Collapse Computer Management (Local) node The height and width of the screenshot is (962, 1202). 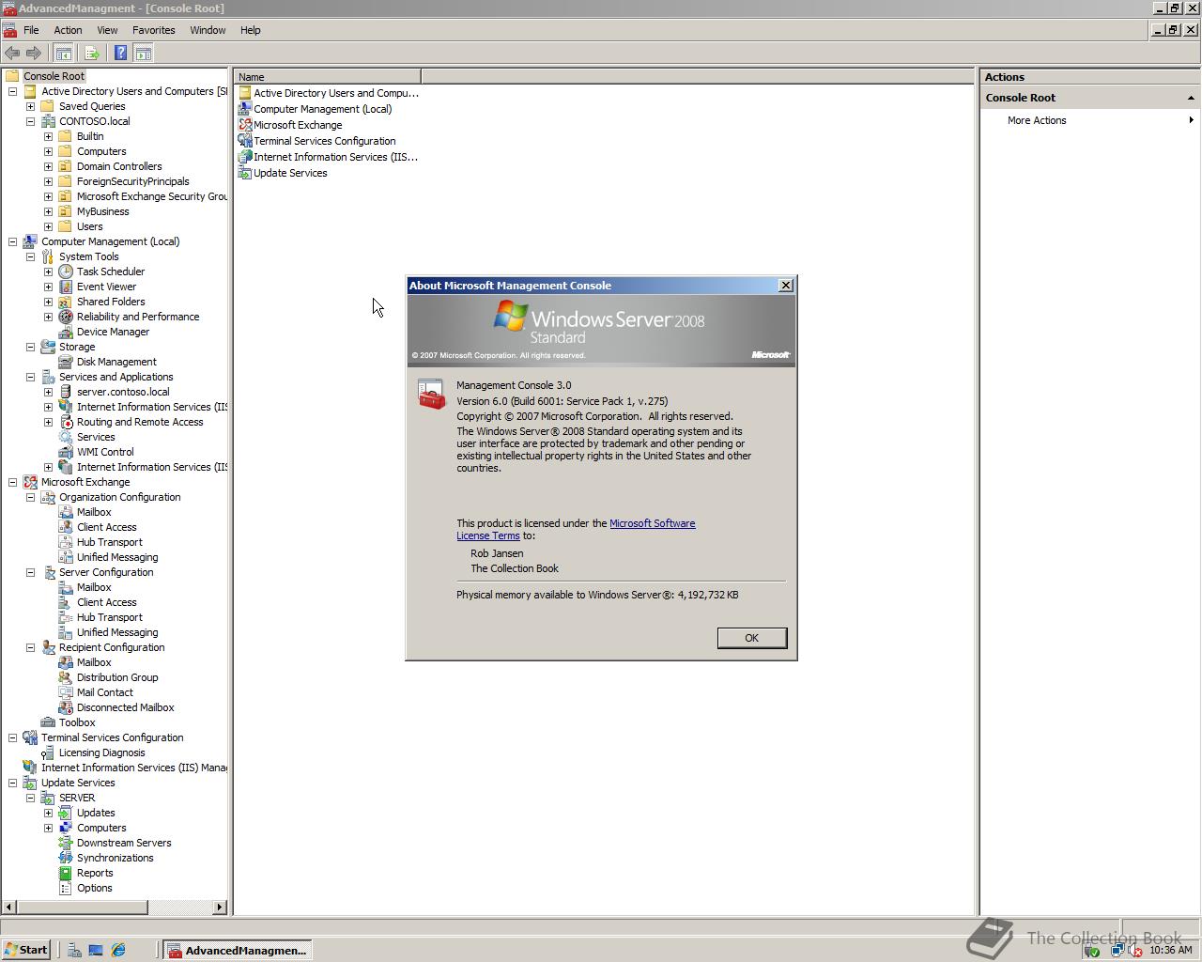pyautogui.click(x=12, y=241)
